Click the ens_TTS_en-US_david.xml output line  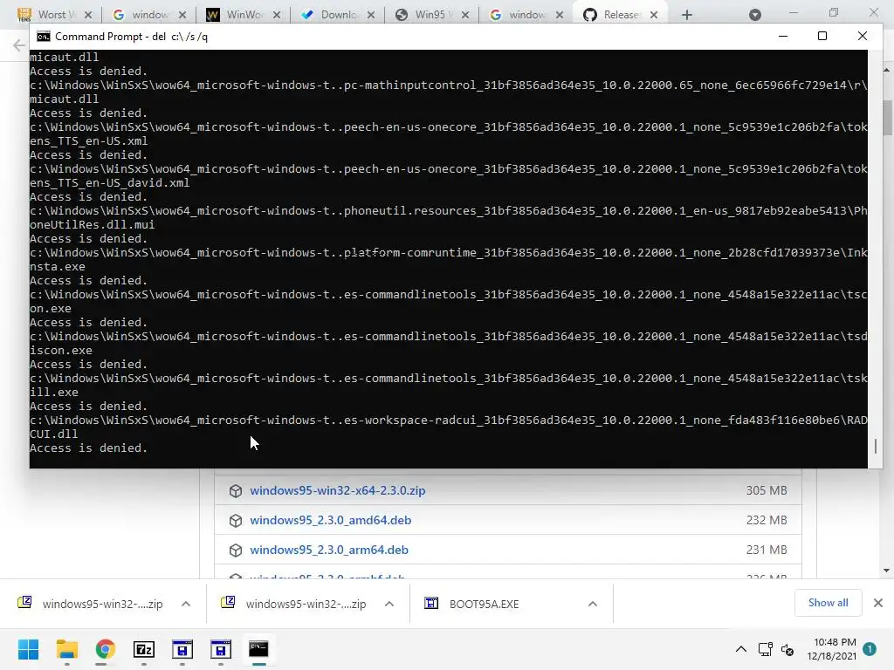tap(109, 183)
